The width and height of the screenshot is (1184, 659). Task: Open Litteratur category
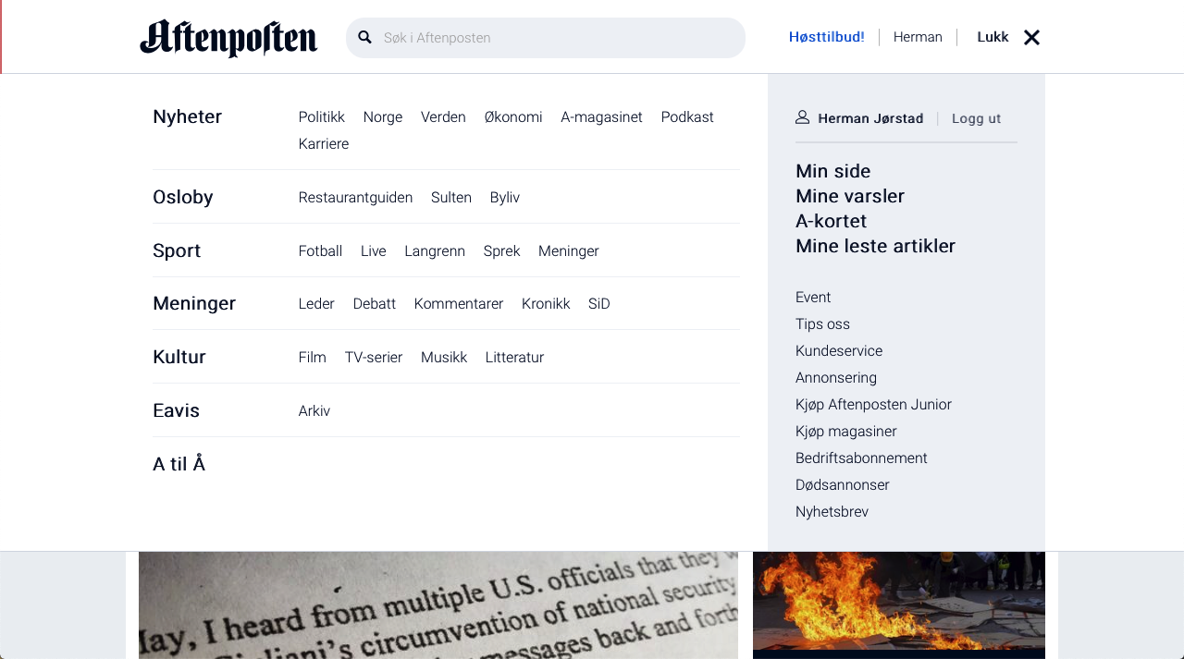pos(514,358)
